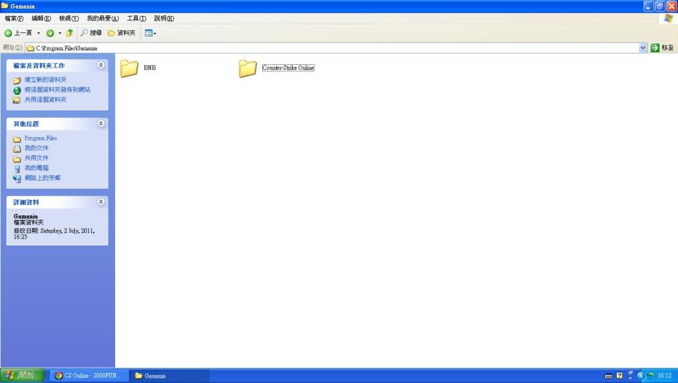Click the 移至 go button
Screen dimensions: 678x383
click(x=662, y=48)
